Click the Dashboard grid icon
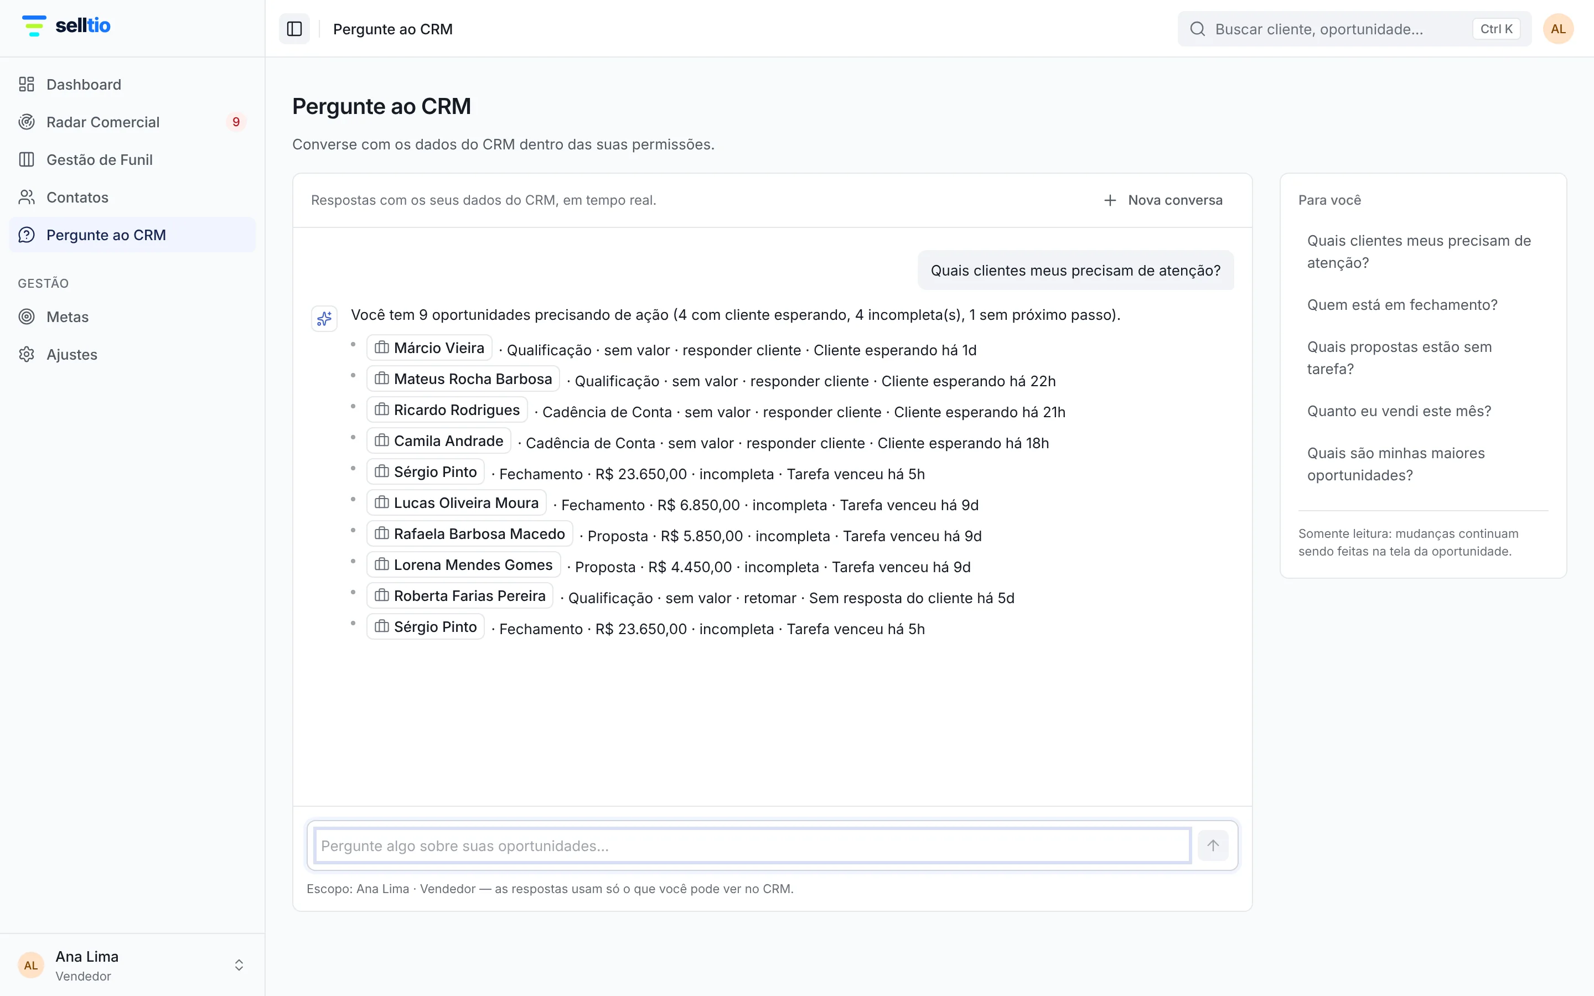The image size is (1594, 996). point(27,84)
